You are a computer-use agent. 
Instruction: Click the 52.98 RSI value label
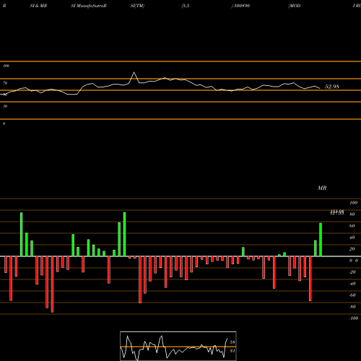[332, 87]
